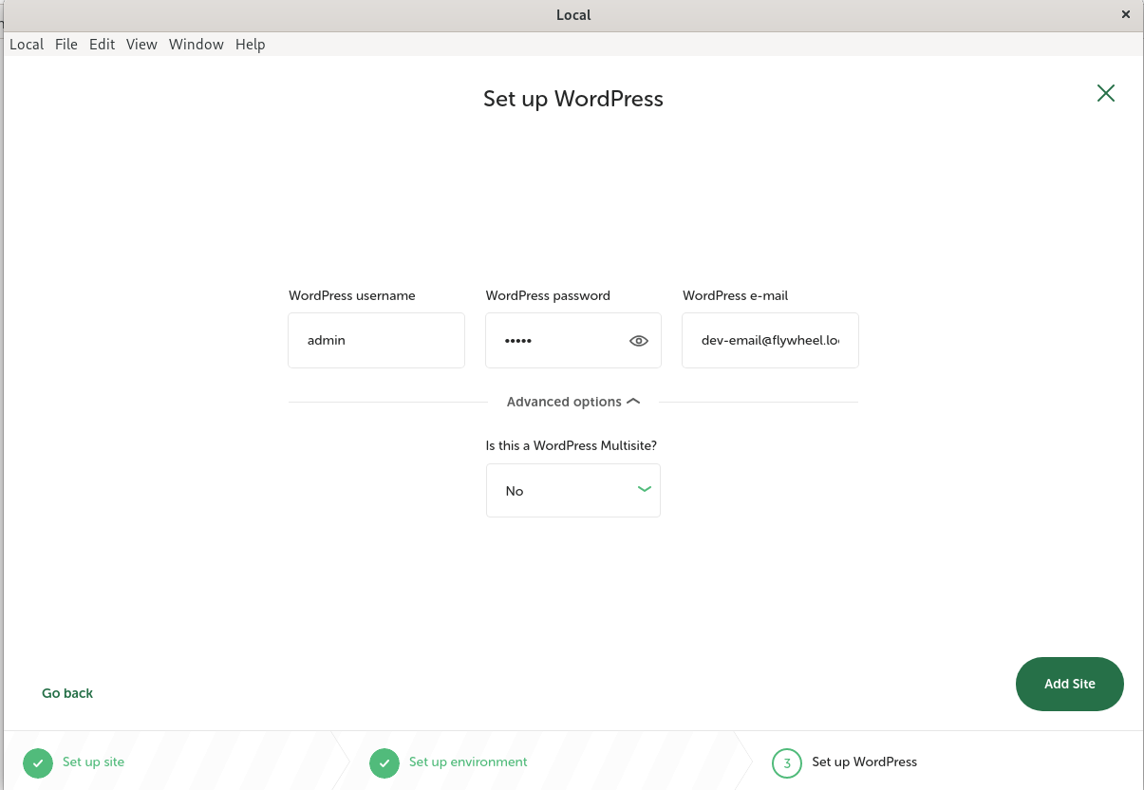Image resolution: width=1144 pixels, height=790 pixels.
Task: Open the Help menu
Action: click(x=251, y=45)
